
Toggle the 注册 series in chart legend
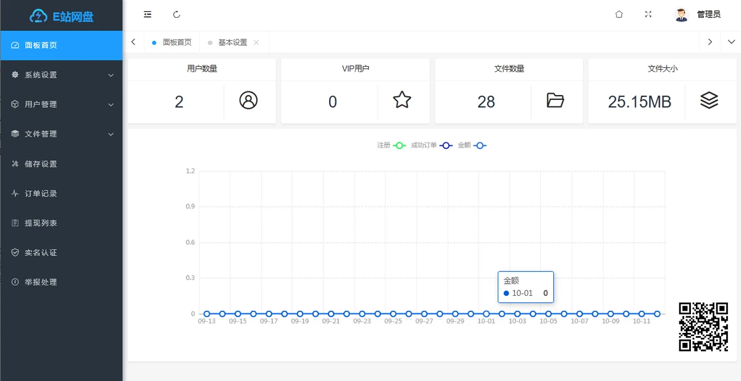[391, 145]
